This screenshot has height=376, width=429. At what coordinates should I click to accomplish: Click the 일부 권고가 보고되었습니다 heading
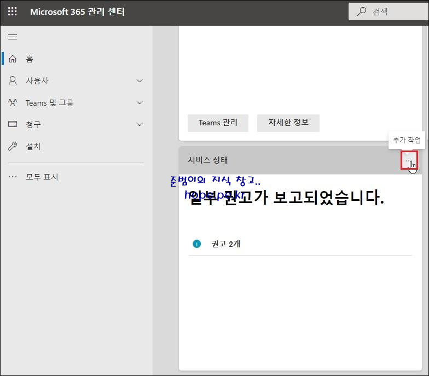coord(287,198)
